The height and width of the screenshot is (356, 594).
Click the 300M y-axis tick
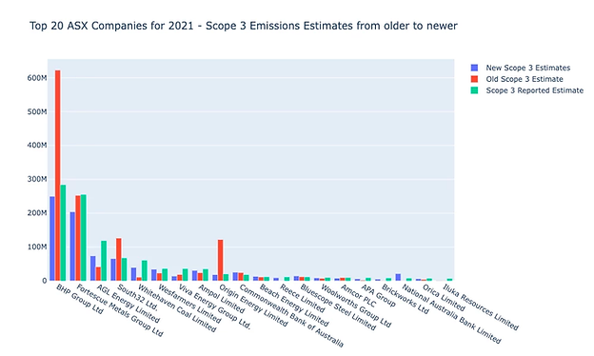coord(37,179)
